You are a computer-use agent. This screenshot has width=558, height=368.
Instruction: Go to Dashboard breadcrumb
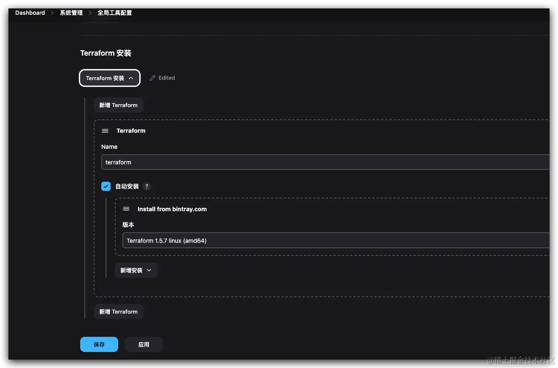[x=30, y=13]
